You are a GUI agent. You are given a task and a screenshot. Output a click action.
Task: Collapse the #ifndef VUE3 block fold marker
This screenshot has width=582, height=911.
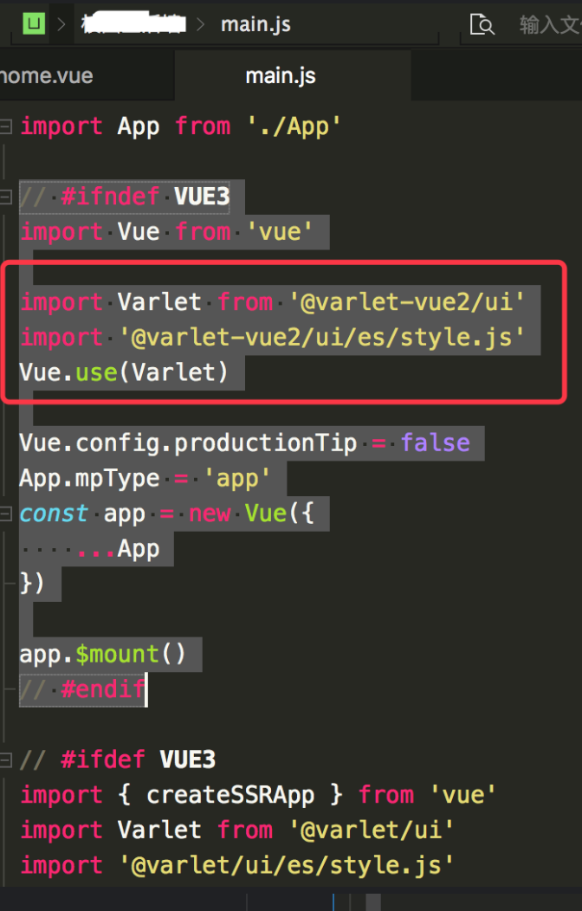6,197
